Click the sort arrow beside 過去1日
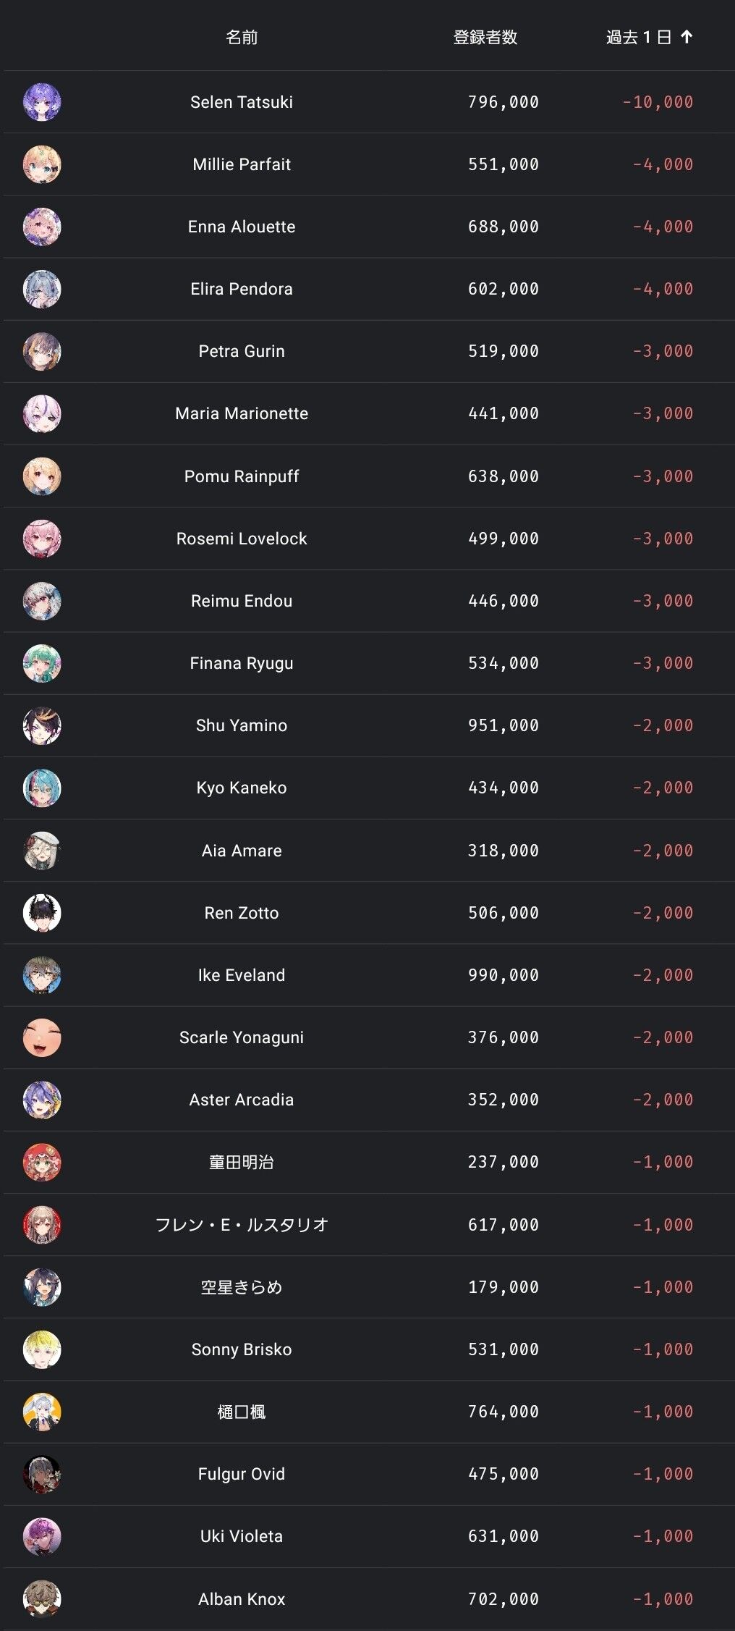Screen dimensions: 735x1631 687,37
